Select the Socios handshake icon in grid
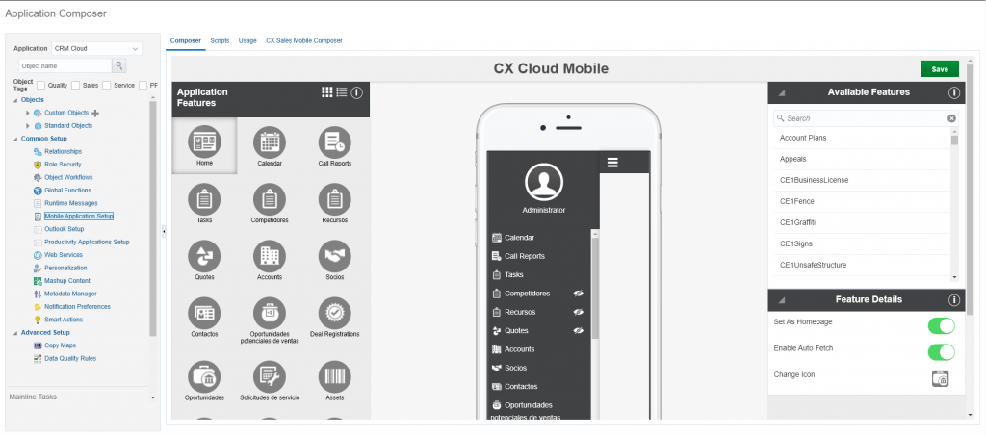 pyautogui.click(x=334, y=256)
